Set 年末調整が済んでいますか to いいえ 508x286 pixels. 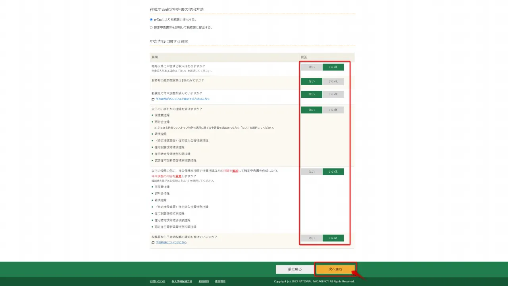pos(333,94)
